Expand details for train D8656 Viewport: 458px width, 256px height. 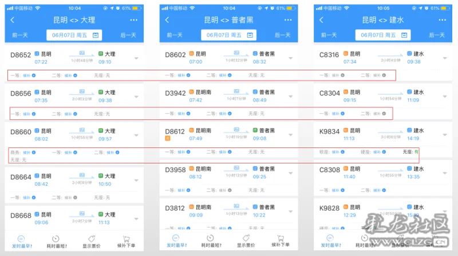click(x=136, y=97)
